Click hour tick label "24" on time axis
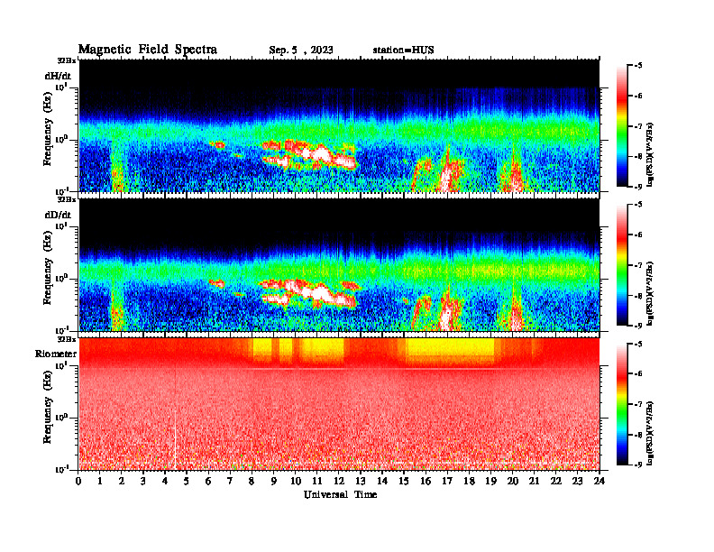This screenshot has width=714, height=552. pyautogui.click(x=600, y=481)
